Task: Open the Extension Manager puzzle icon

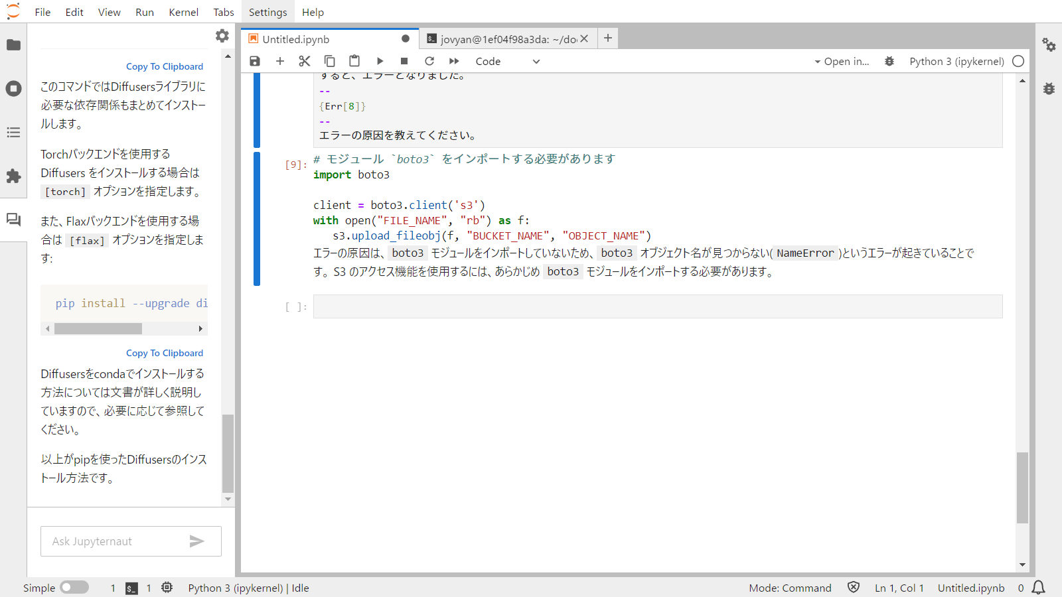Action: click(13, 176)
